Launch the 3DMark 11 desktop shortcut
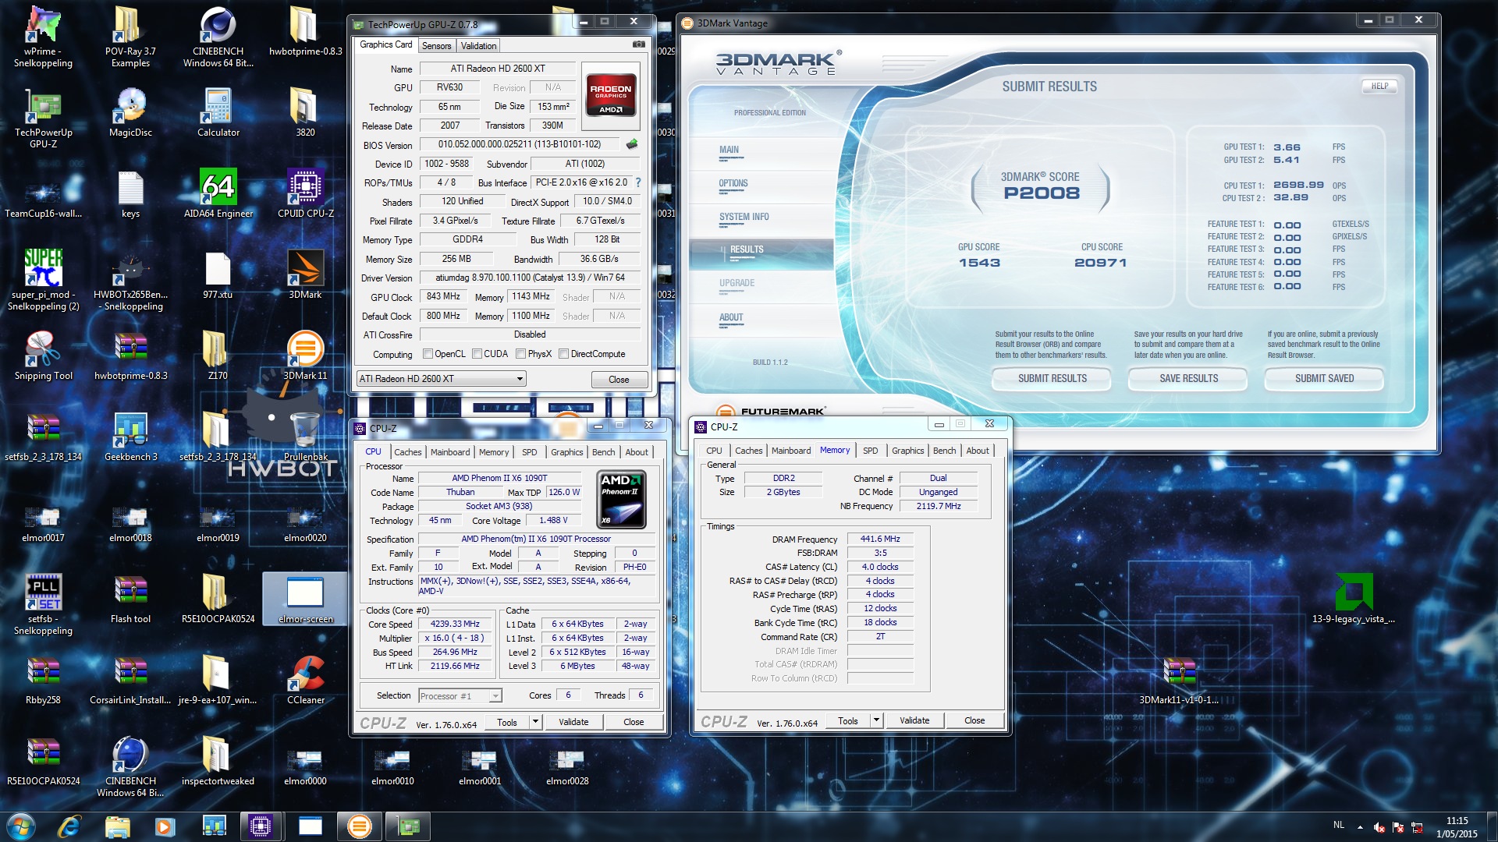Viewport: 1498px width, 842px height. tap(306, 356)
